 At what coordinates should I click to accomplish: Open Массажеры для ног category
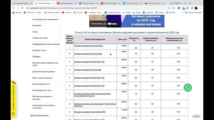(41, 84)
